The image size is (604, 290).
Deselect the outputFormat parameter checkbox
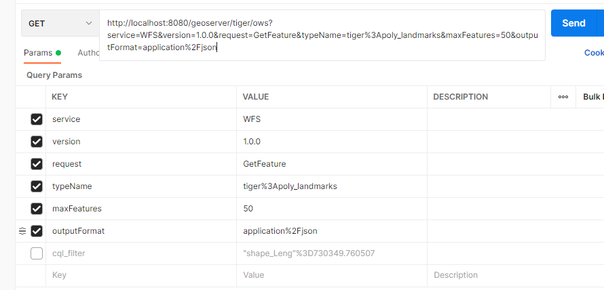click(37, 231)
